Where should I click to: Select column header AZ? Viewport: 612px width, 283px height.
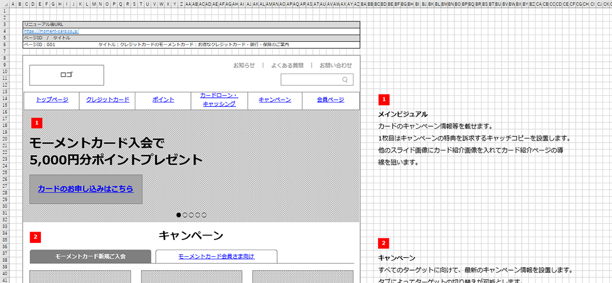tap(357, 4)
